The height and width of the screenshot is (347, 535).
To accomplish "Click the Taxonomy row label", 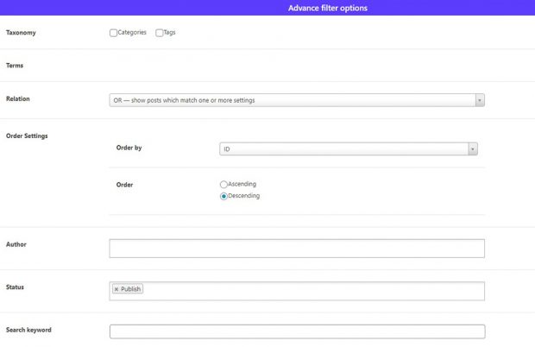I will [21, 33].
